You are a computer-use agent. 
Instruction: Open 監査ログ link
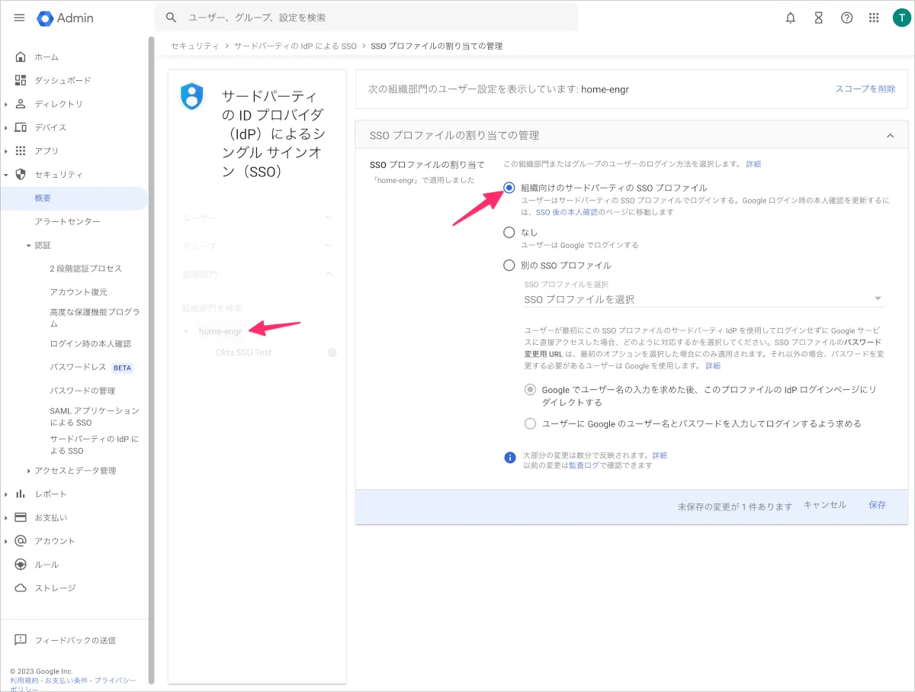pyautogui.click(x=583, y=465)
